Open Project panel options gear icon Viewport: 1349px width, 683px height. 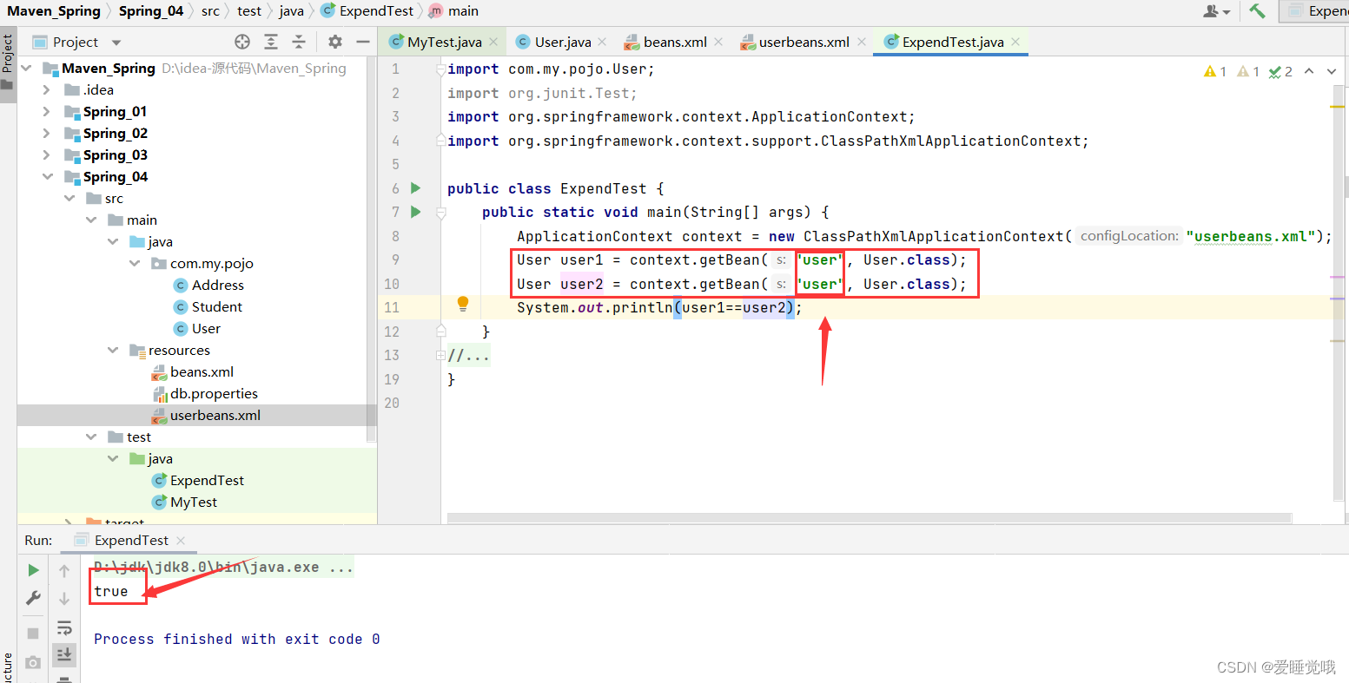[334, 41]
